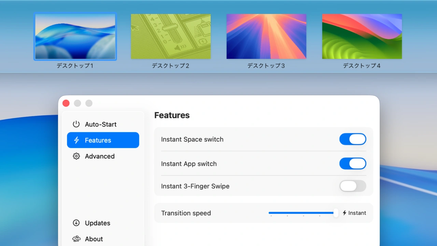Open the Auto-Start sidebar section
The image size is (437, 246).
click(x=103, y=124)
